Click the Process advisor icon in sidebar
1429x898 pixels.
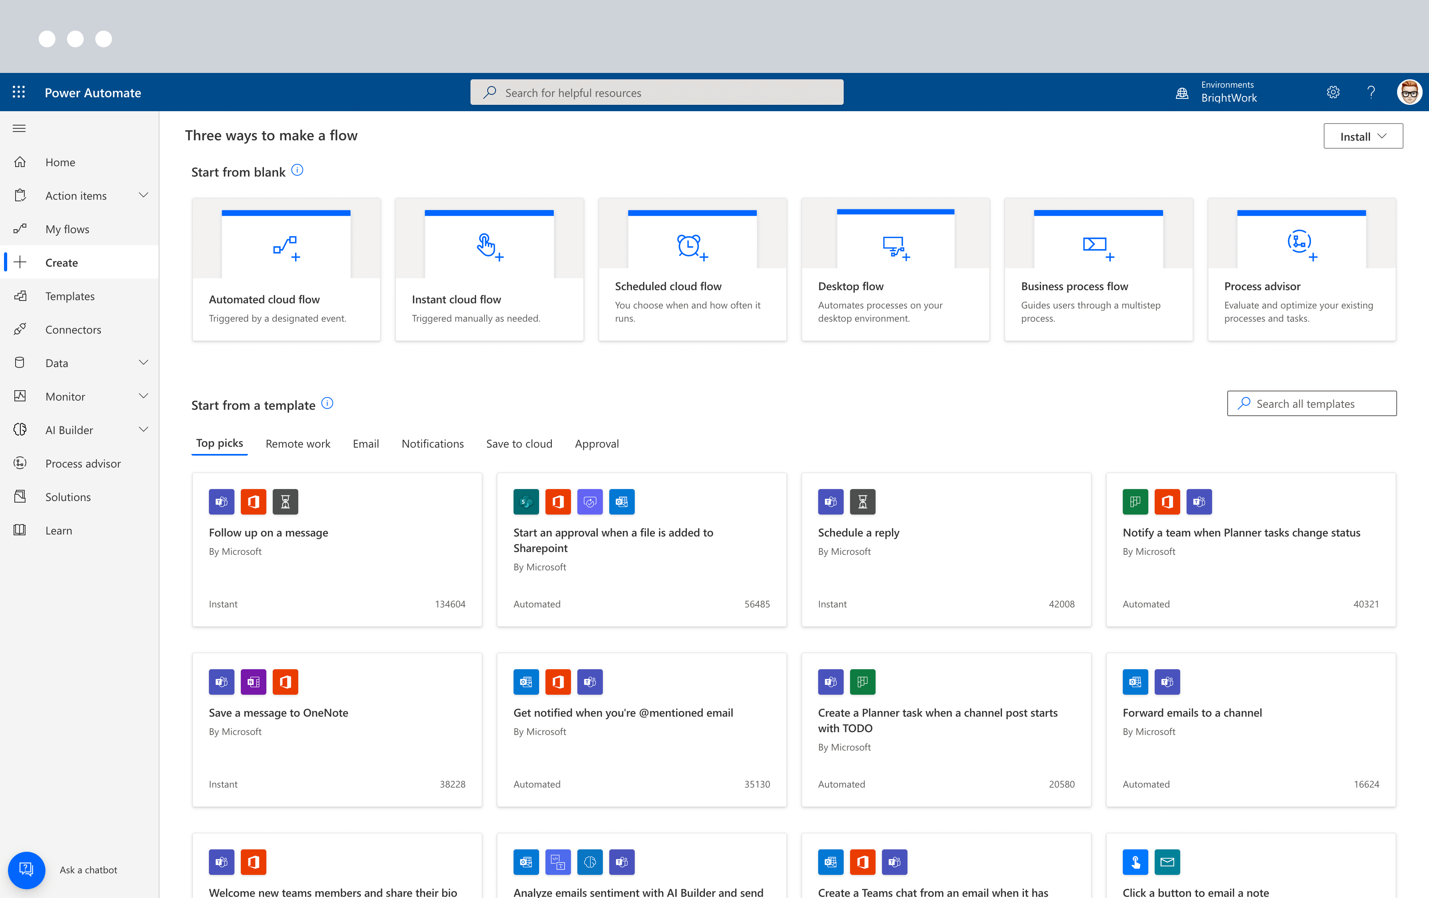(20, 463)
